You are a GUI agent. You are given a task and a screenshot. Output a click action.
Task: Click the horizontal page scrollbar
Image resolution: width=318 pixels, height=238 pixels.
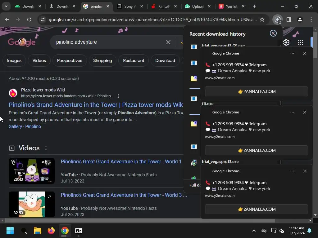pyautogui.click(x=140, y=221)
